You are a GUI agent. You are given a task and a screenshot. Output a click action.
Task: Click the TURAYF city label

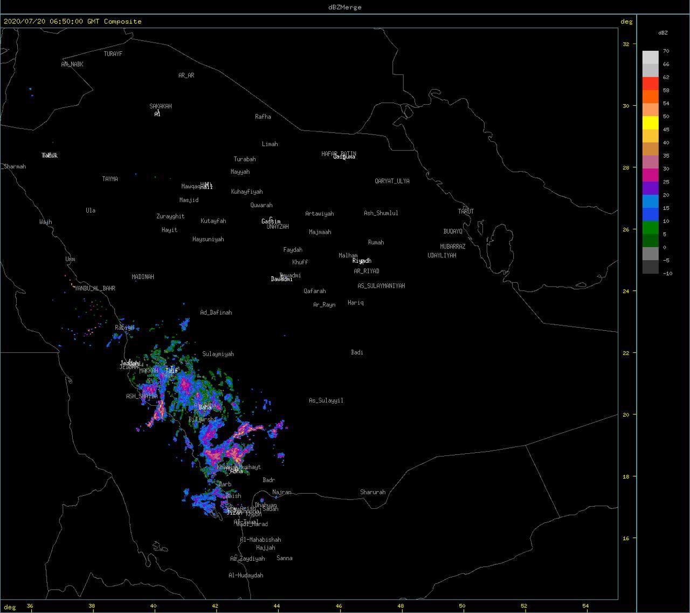tap(113, 54)
